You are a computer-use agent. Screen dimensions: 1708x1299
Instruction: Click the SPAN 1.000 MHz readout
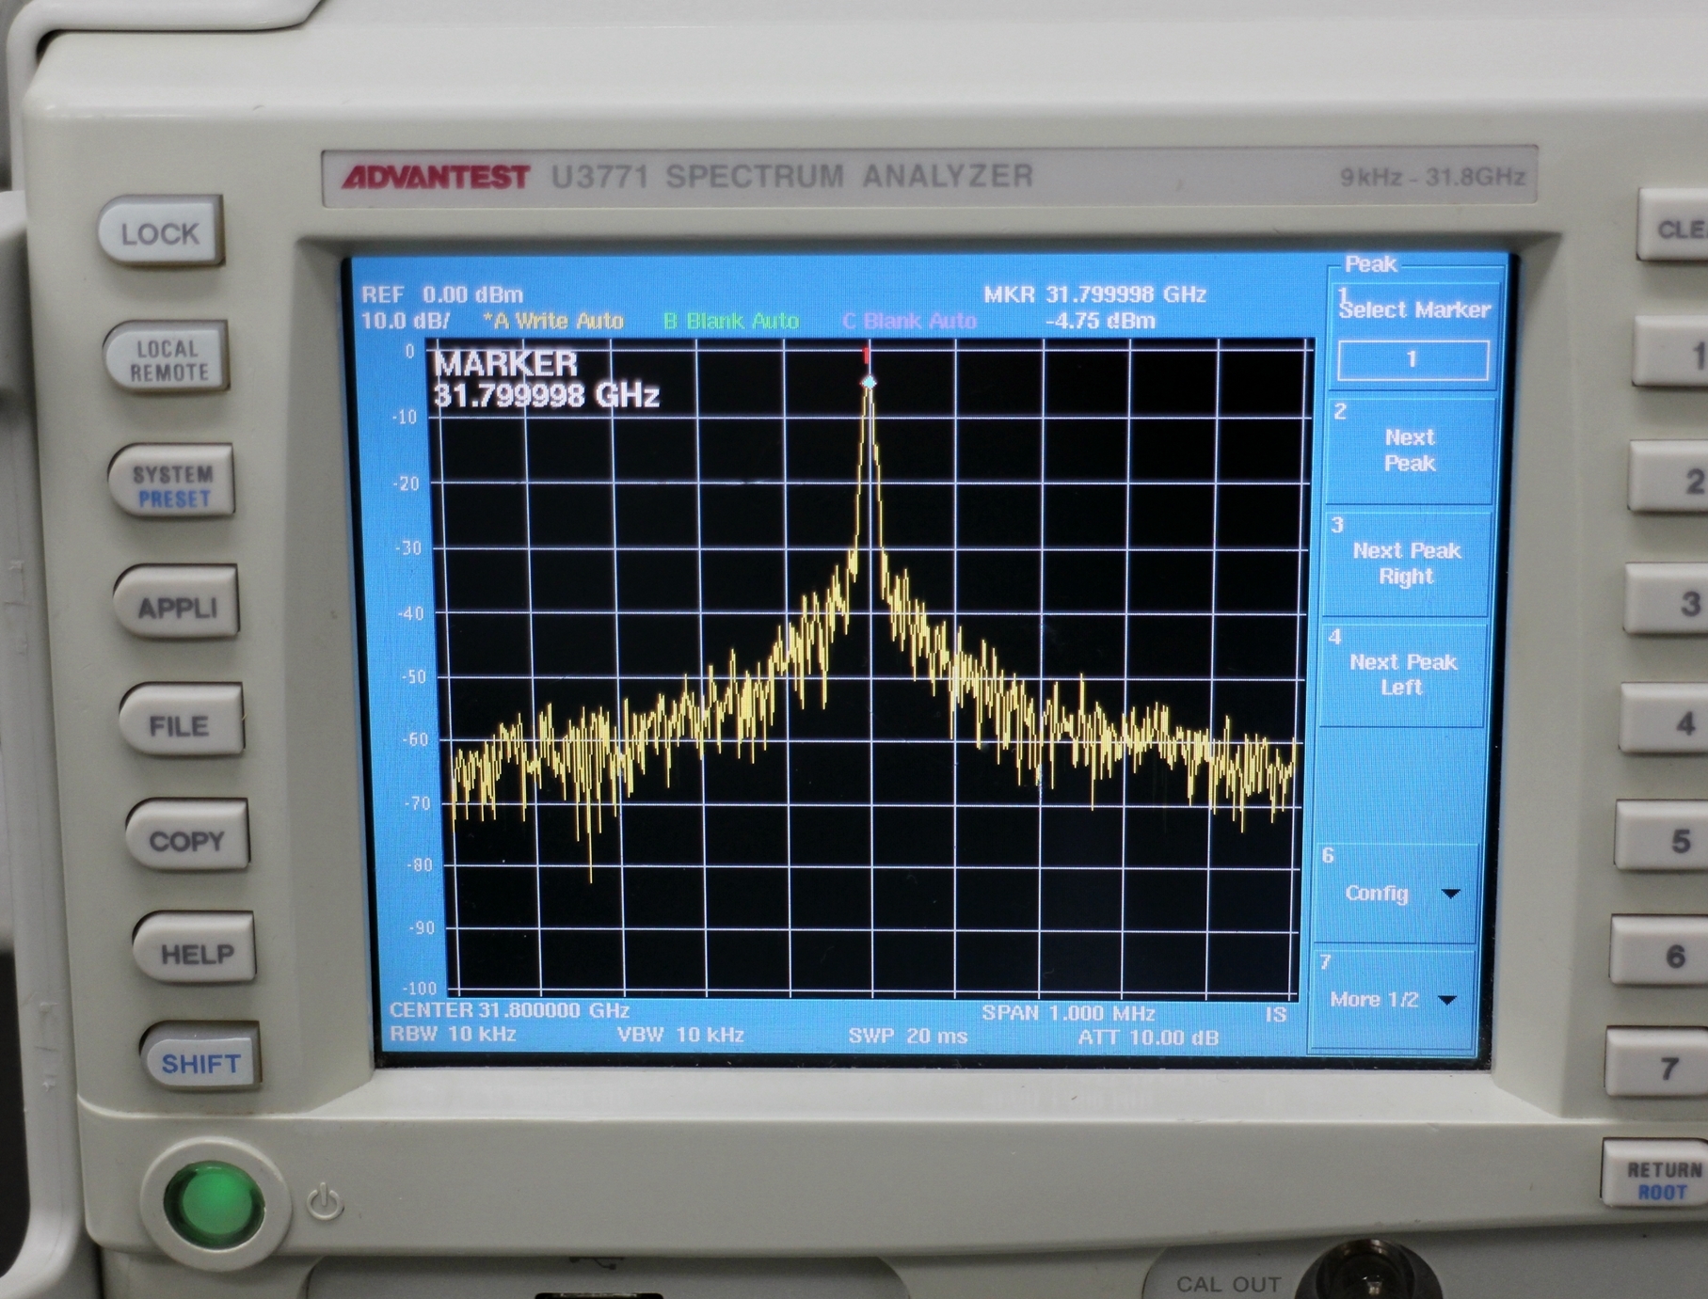pyautogui.click(x=1068, y=1013)
